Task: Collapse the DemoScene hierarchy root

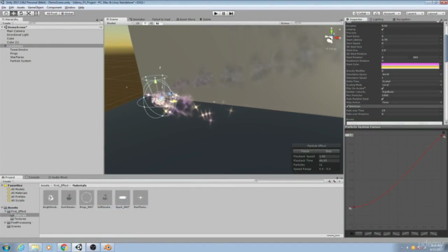Action: pyautogui.click(x=2, y=27)
